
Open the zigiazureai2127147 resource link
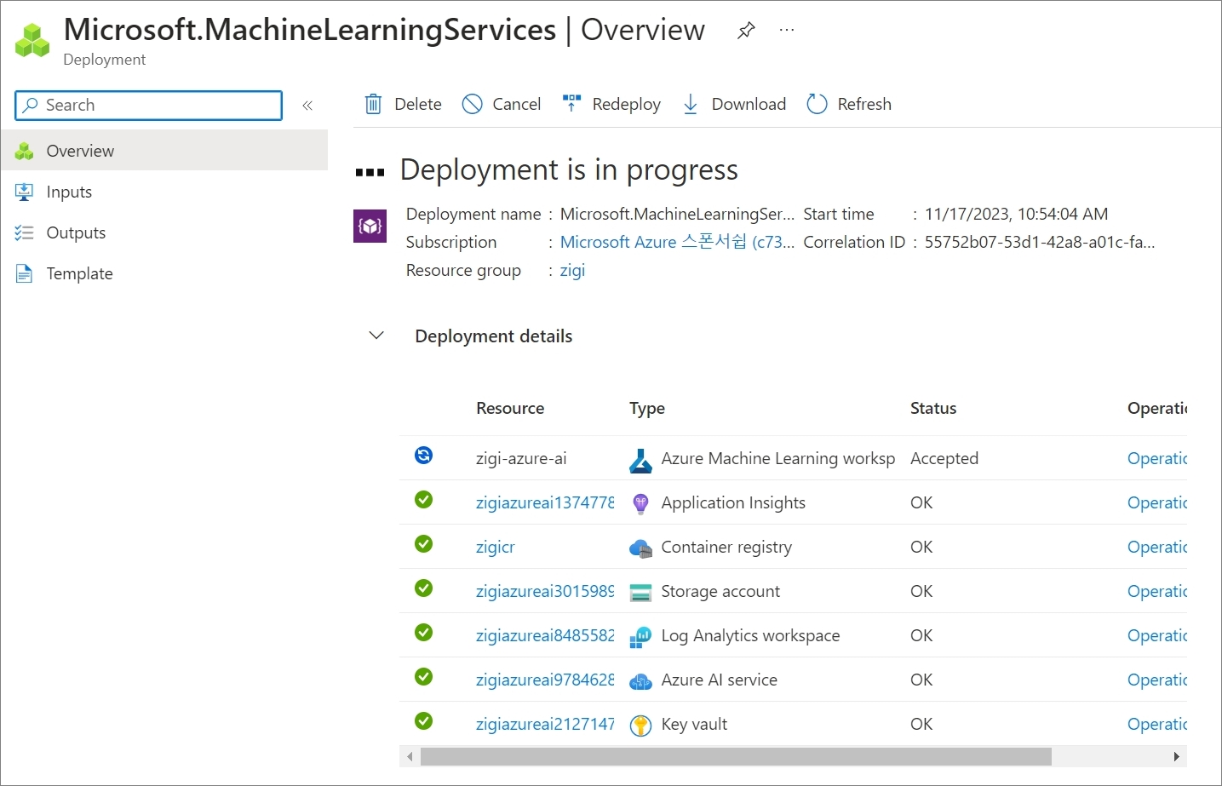(545, 724)
